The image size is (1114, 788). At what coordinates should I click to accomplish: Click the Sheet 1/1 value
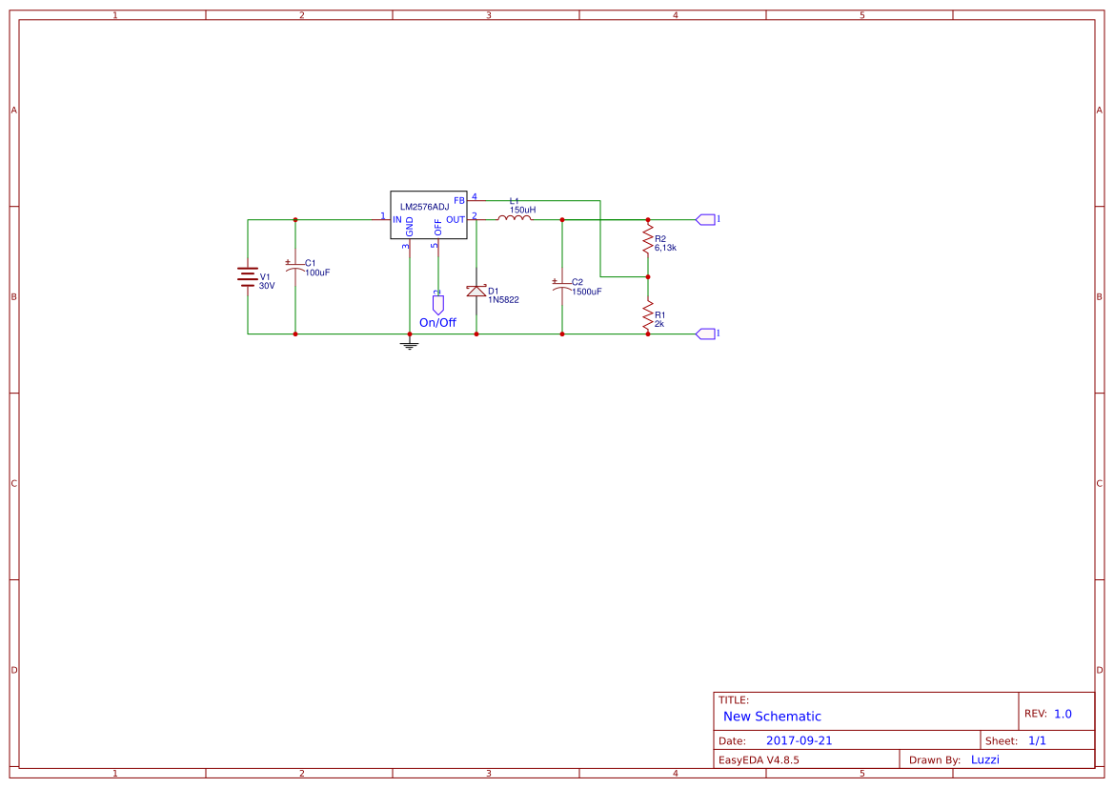click(x=1037, y=740)
